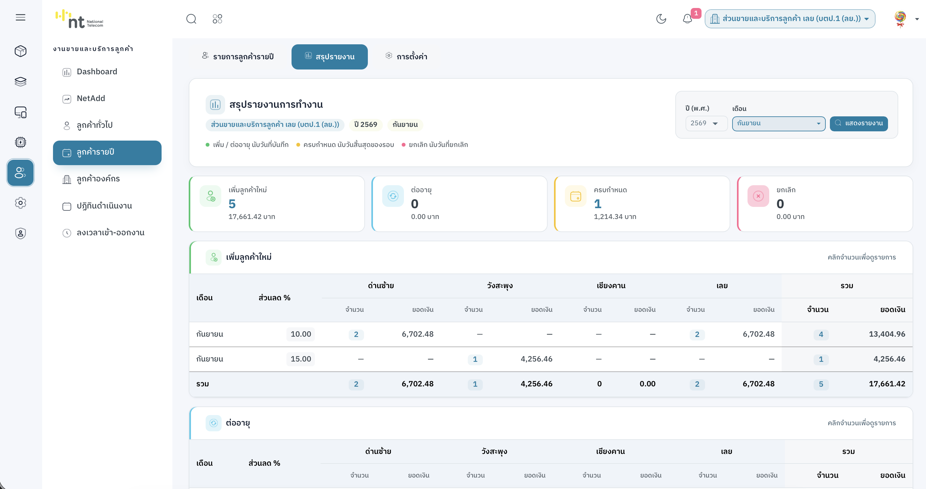Click the ต่ออายุ summary card refresh icon
926x489 pixels.
[x=393, y=196]
